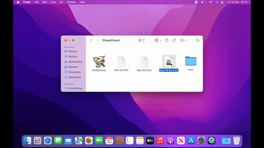Open the More actions ellipsis menu
The height and width of the screenshot is (148, 264).
point(183,40)
